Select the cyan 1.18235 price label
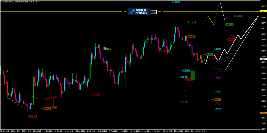 [176, 2]
